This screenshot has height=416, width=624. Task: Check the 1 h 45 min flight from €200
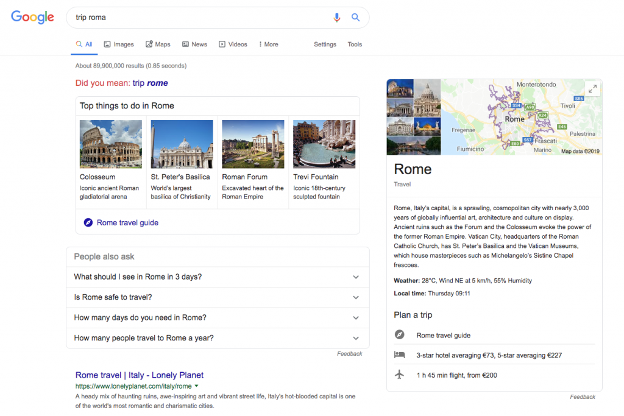(457, 375)
